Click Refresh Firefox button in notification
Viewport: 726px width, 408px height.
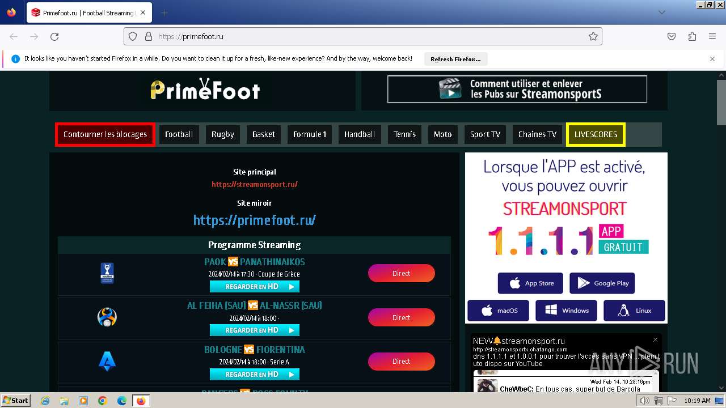455,59
